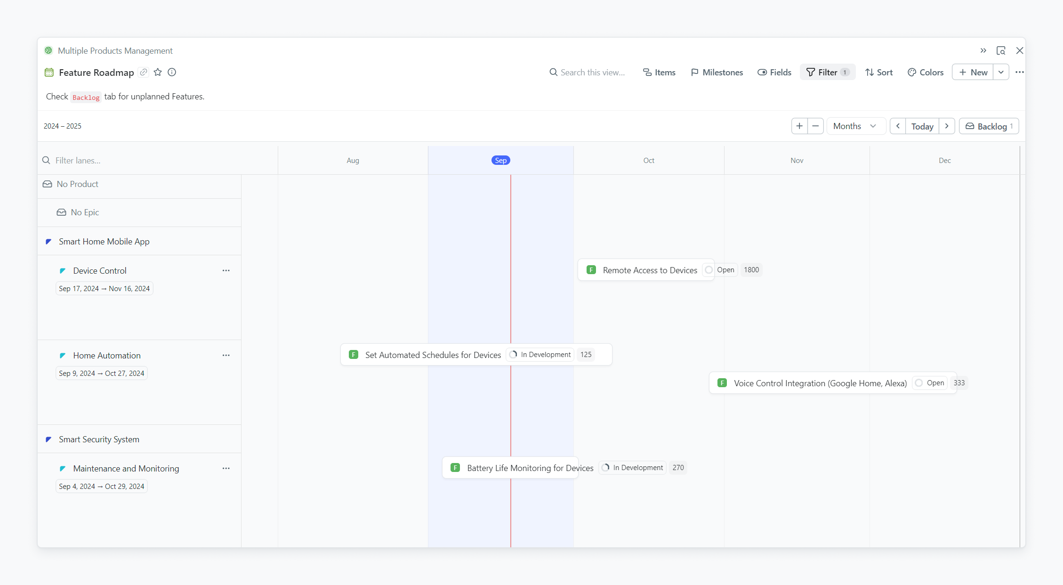The width and height of the screenshot is (1063, 585).
Task: Click the zoom out minus button
Action: coord(815,126)
